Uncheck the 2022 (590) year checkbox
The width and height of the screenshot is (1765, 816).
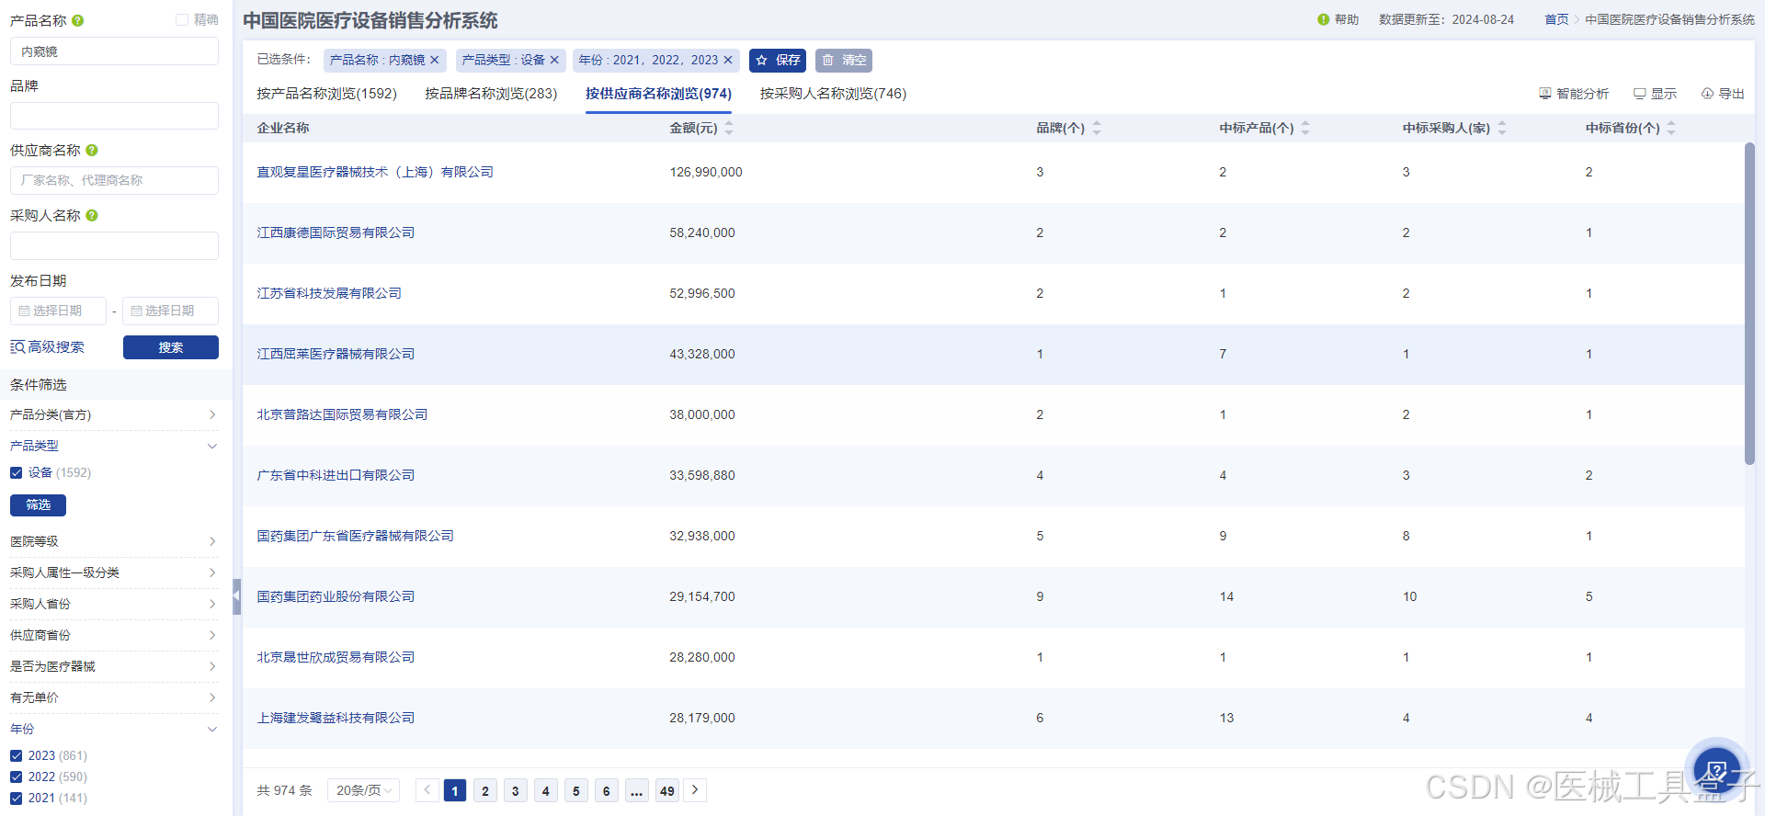point(16,776)
